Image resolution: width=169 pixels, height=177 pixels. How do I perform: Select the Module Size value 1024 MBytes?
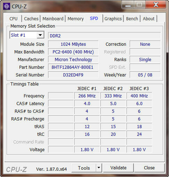click(x=73, y=44)
